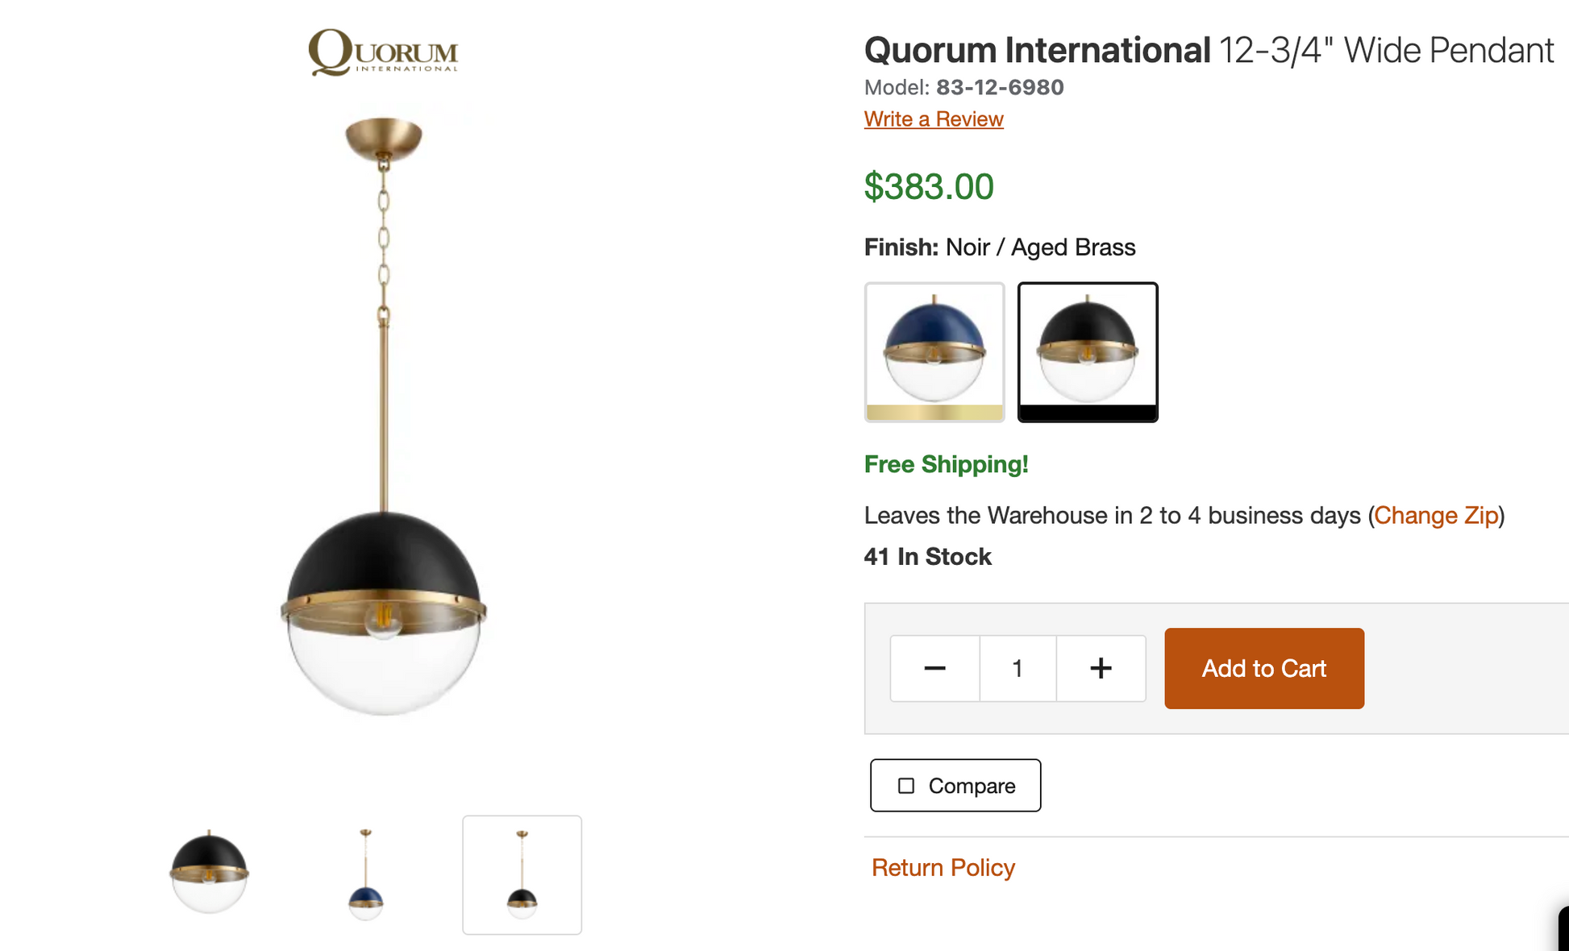The height and width of the screenshot is (951, 1569).
Task: Select the blue and aged brass finish swatch
Action: pos(934,351)
